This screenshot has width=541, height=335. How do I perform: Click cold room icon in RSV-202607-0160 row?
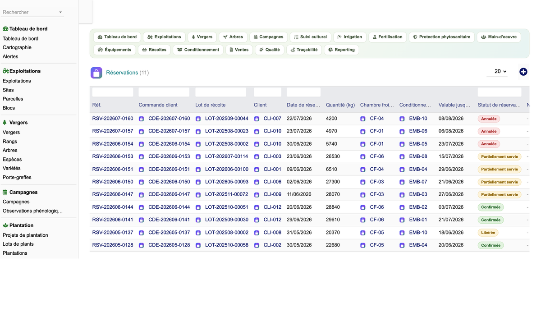point(363,119)
